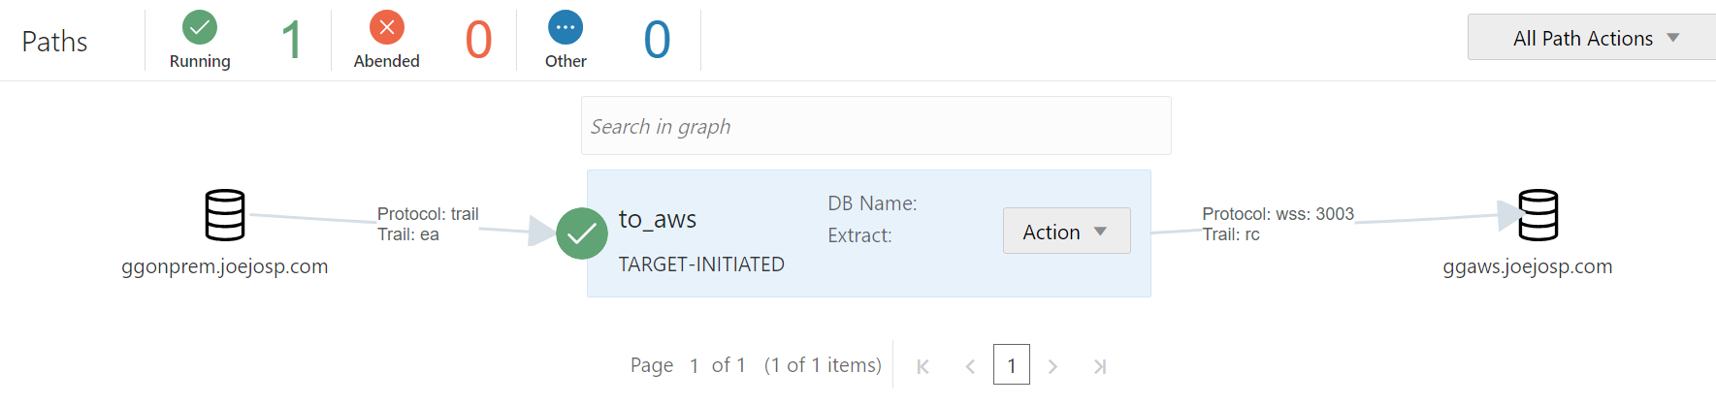Viewport: 1716px width, 404px height.
Task: Select the ggonprem.joejosp.com database icon
Action: pos(225,215)
